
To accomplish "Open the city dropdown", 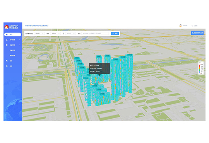I will [x=55, y=33].
